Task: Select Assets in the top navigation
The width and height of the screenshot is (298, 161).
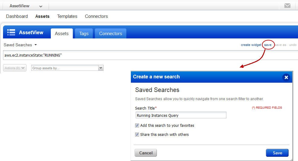Action: click(42, 16)
